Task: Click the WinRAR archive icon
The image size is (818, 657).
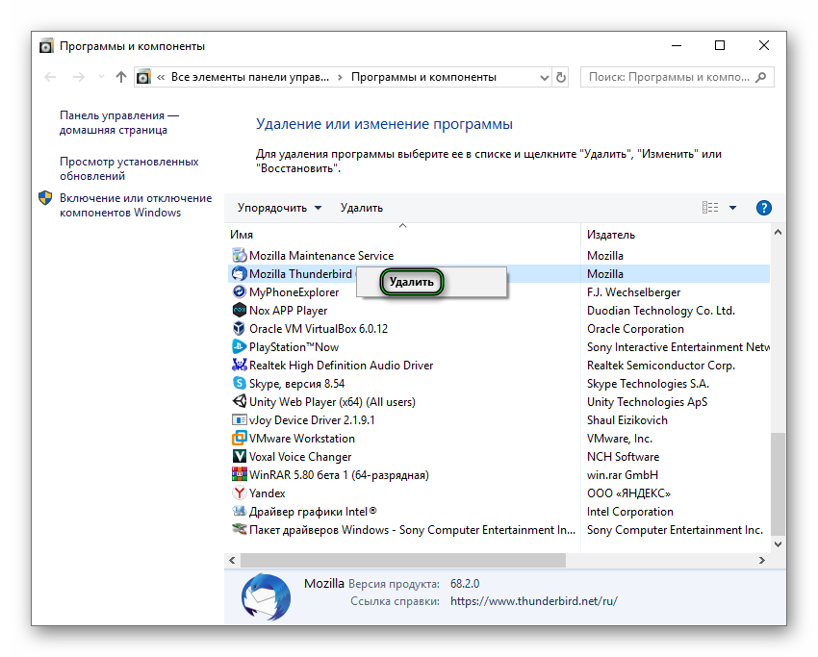Action: (239, 474)
